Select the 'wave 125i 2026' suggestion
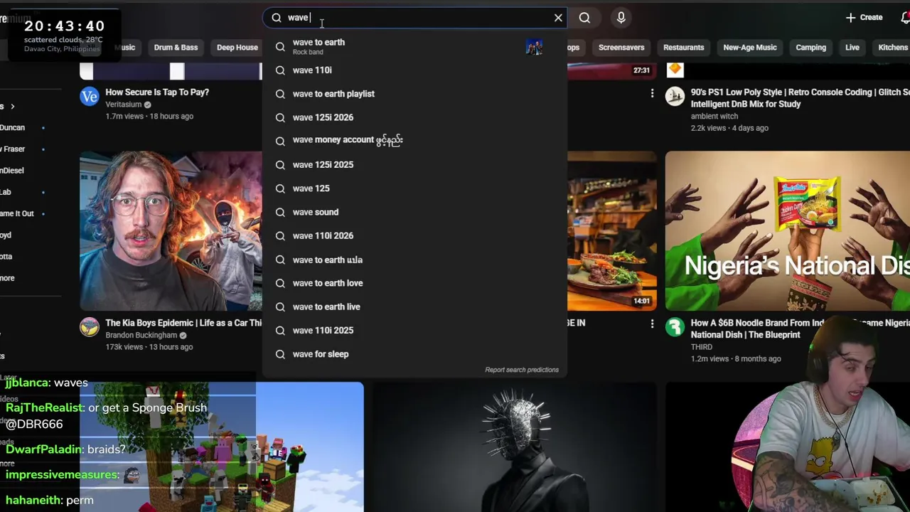910x512 pixels. click(414, 117)
